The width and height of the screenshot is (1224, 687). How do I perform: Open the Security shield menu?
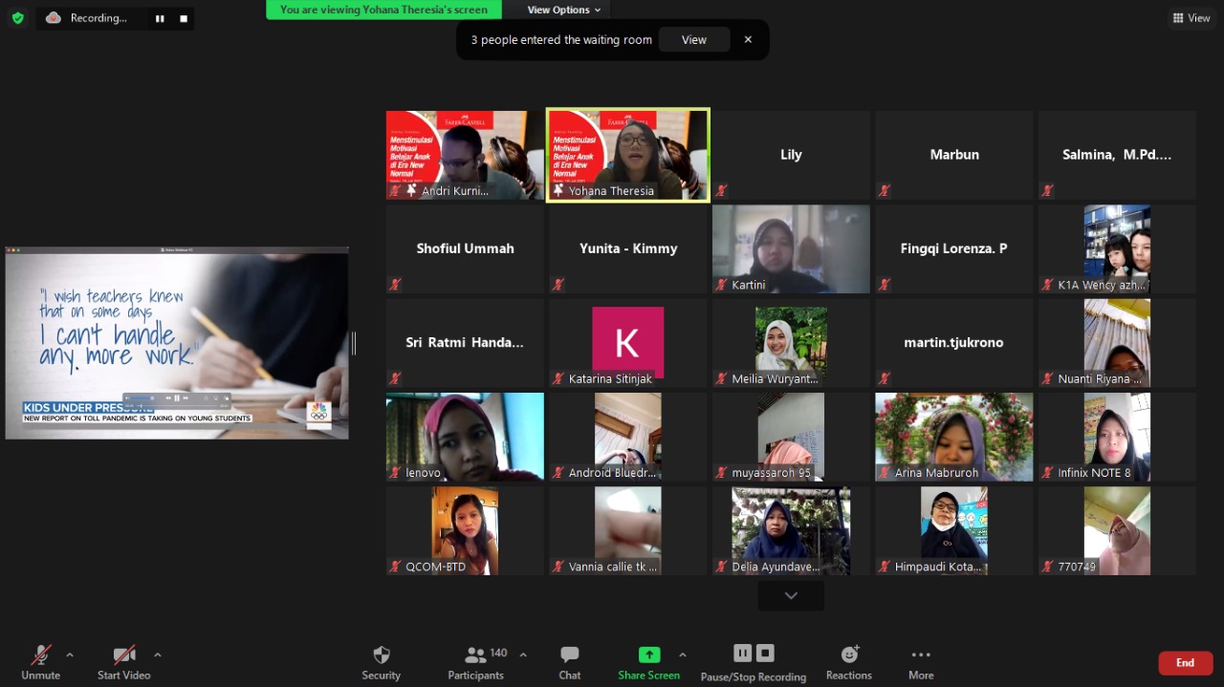(381, 662)
